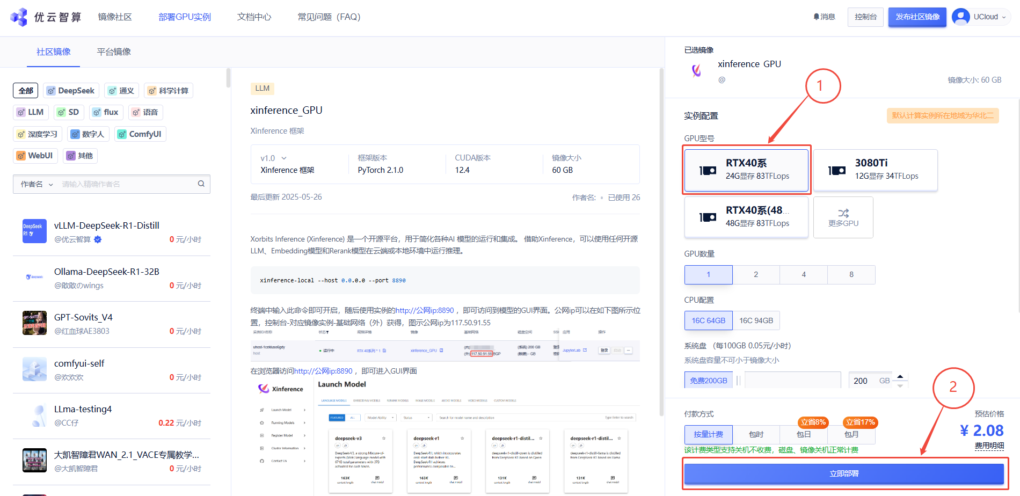Set GPU count to 2
The width and height of the screenshot is (1020, 496).
[x=756, y=274]
